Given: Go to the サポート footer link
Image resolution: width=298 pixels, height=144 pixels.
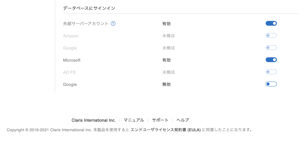Looking at the screenshot, I should coord(160,120).
